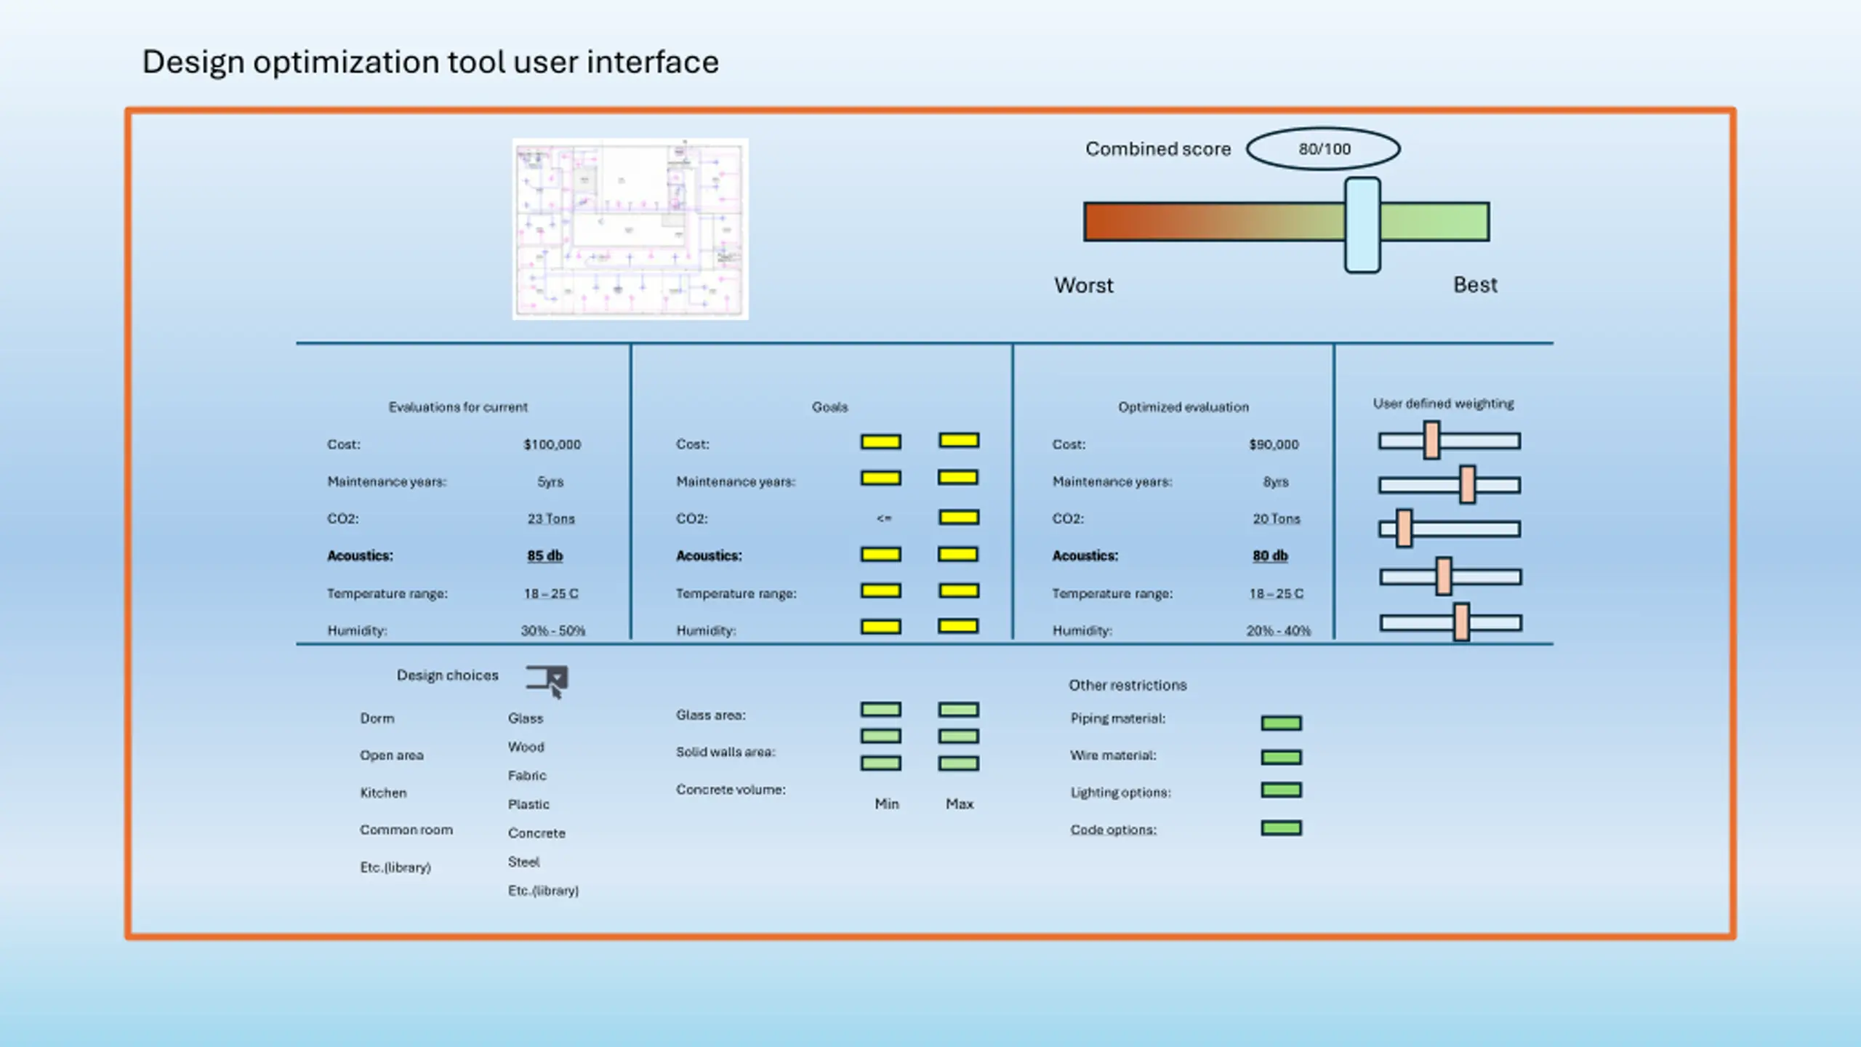Image resolution: width=1861 pixels, height=1047 pixels.
Task: Click the Goals column heading
Action: (x=829, y=407)
